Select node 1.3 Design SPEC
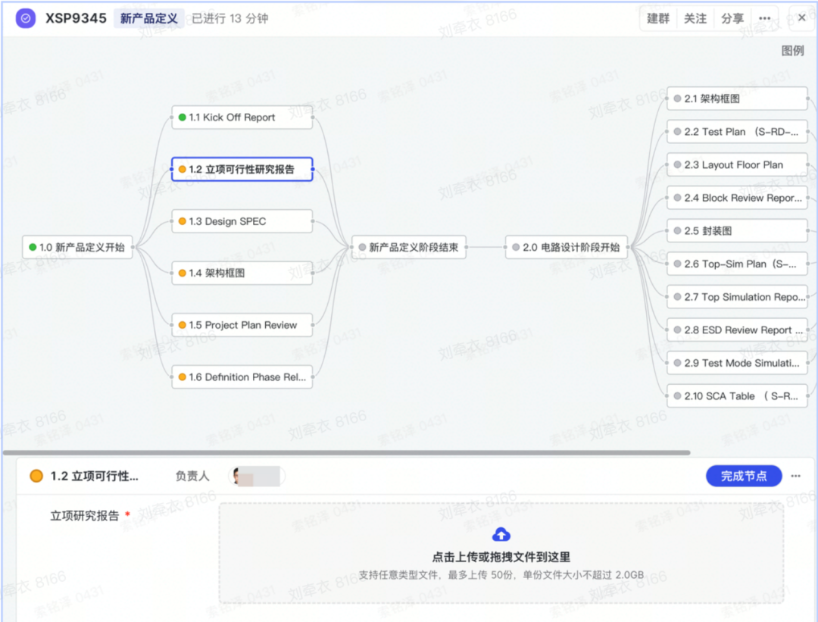 tap(242, 221)
